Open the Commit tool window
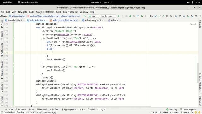The image size is (202, 114). (2, 35)
